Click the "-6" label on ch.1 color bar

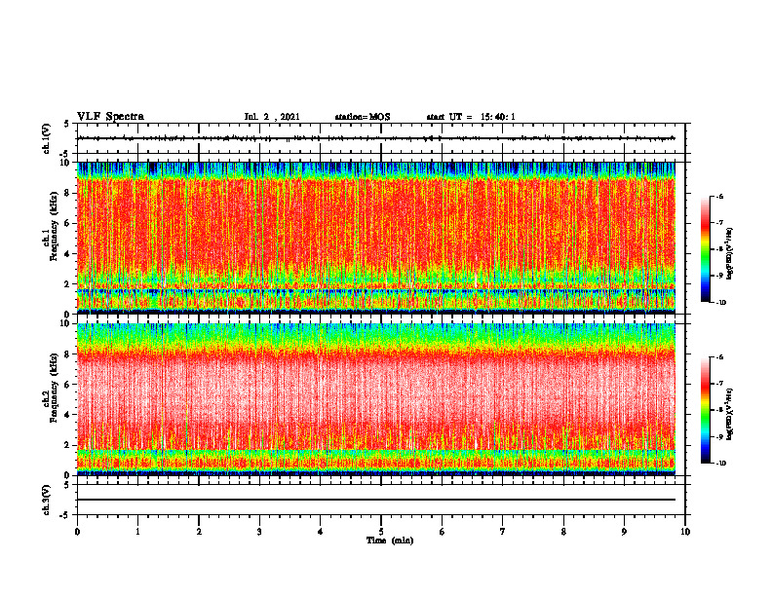coord(719,197)
